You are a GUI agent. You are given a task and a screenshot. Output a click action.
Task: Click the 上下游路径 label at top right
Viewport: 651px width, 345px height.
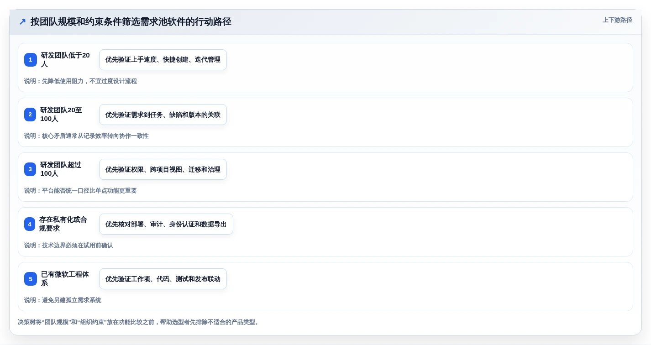pos(617,20)
